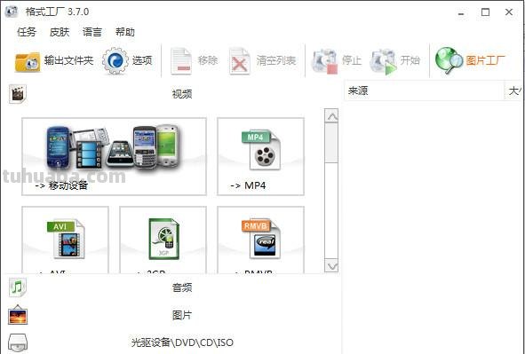Open the 帮助 help menu
The height and width of the screenshot is (354, 525).
(x=125, y=32)
